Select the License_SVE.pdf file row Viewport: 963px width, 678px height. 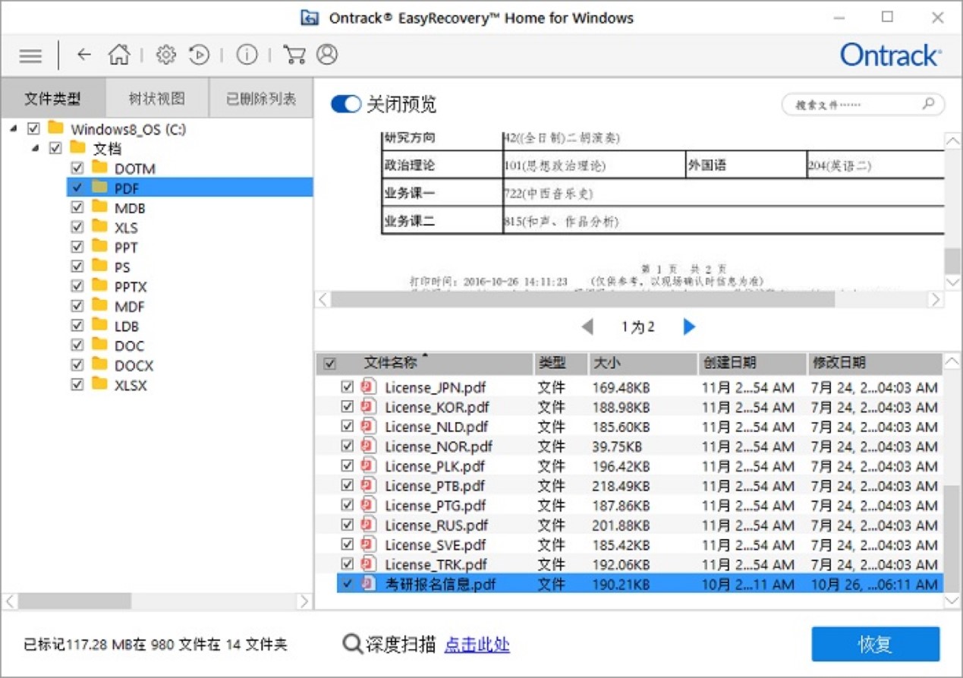(x=629, y=545)
